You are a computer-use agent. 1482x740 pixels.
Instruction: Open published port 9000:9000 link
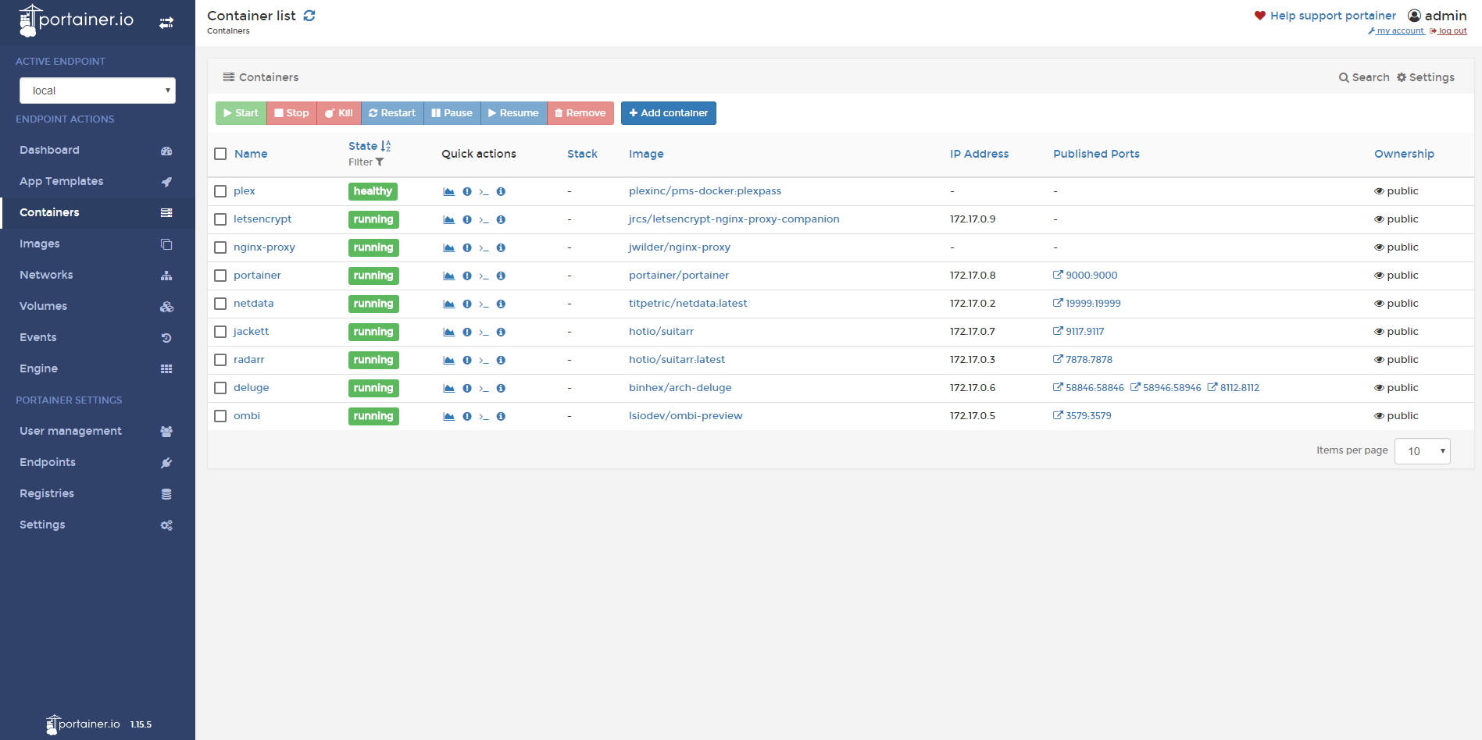[1085, 276]
